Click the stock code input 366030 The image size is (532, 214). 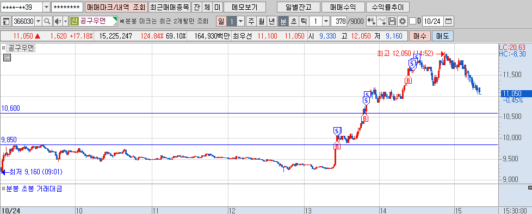[x=23, y=21]
